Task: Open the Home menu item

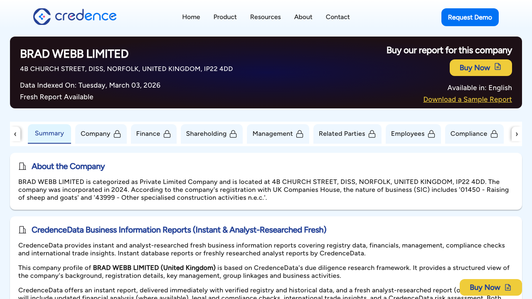Action: click(x=191, y=17)
